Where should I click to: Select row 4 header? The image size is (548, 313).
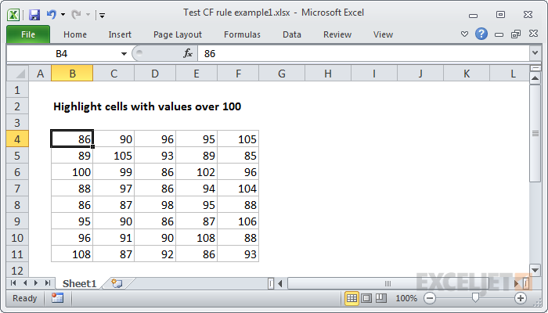tap(17, 139)
